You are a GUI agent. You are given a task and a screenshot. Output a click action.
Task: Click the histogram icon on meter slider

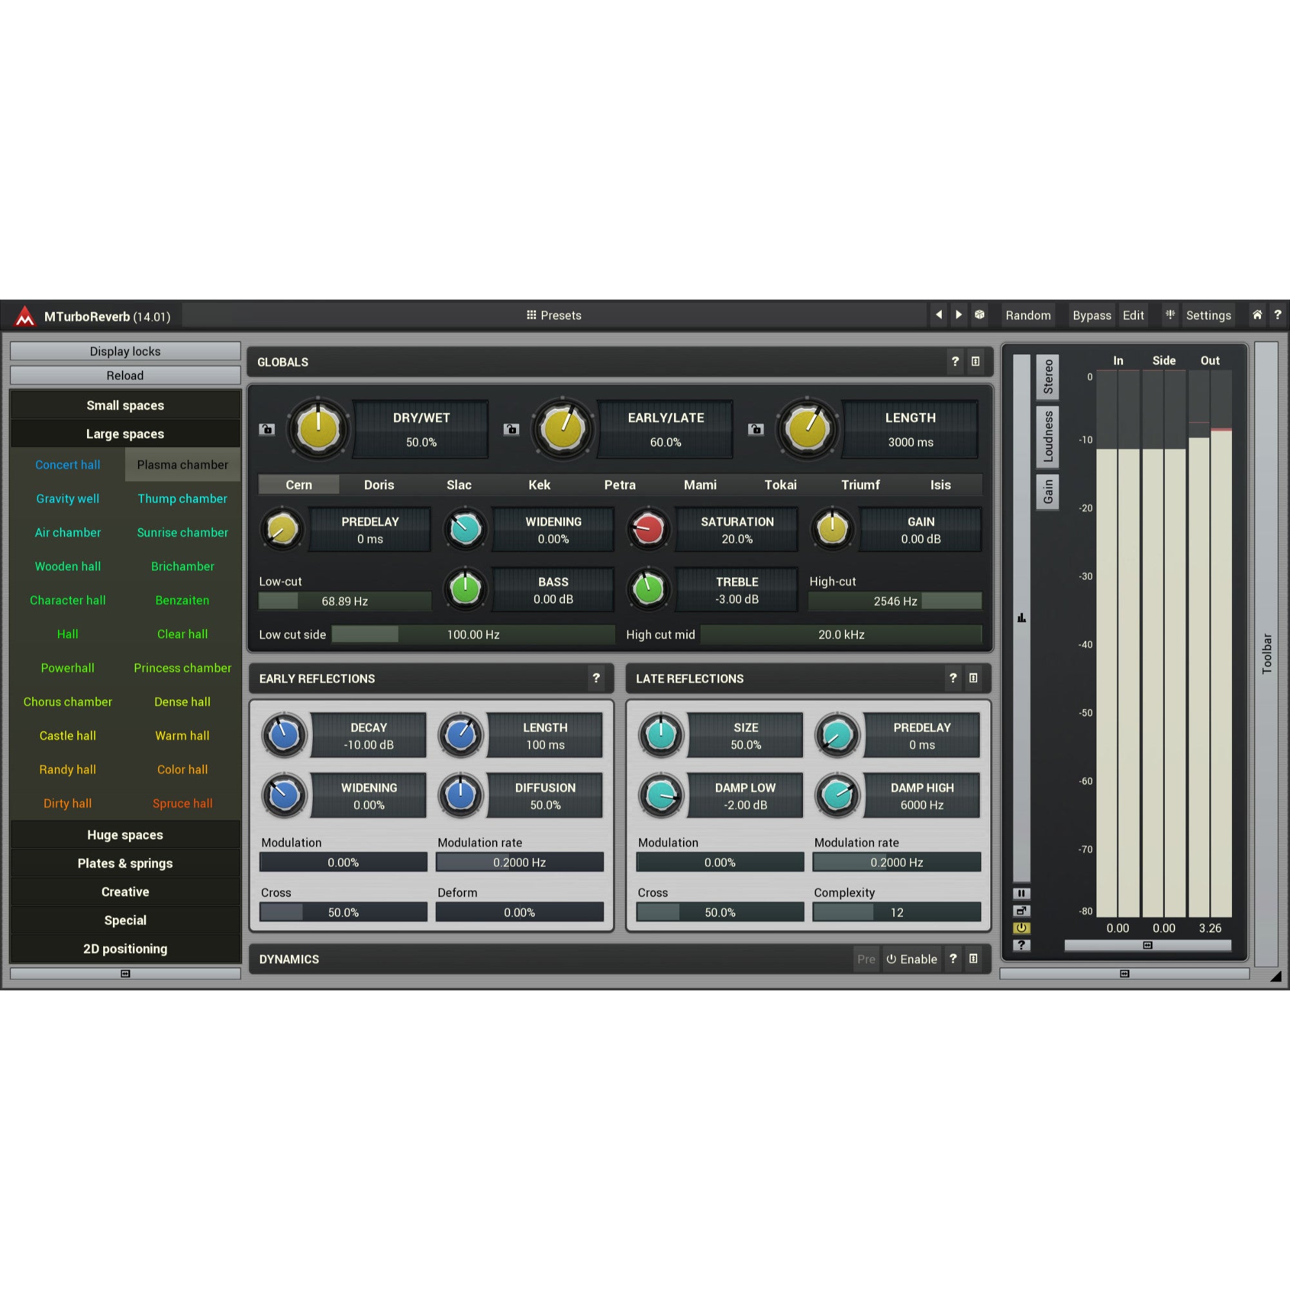[1022, 618]
